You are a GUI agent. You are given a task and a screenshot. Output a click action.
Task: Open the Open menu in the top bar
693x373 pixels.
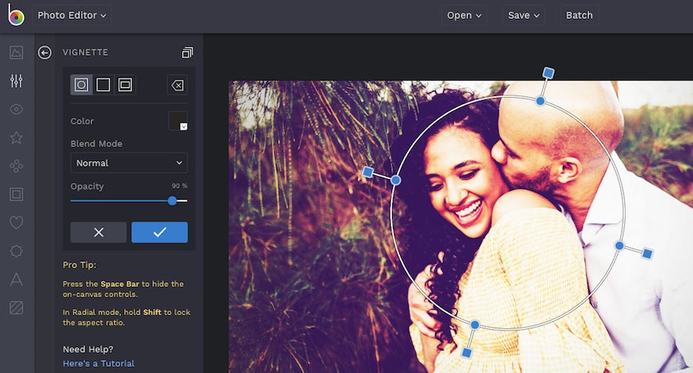click(464, 16)
